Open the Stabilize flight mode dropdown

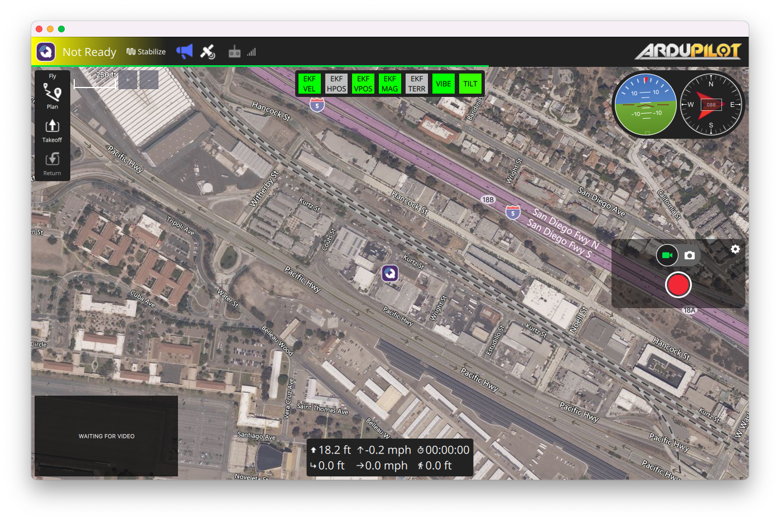point(146,51)
